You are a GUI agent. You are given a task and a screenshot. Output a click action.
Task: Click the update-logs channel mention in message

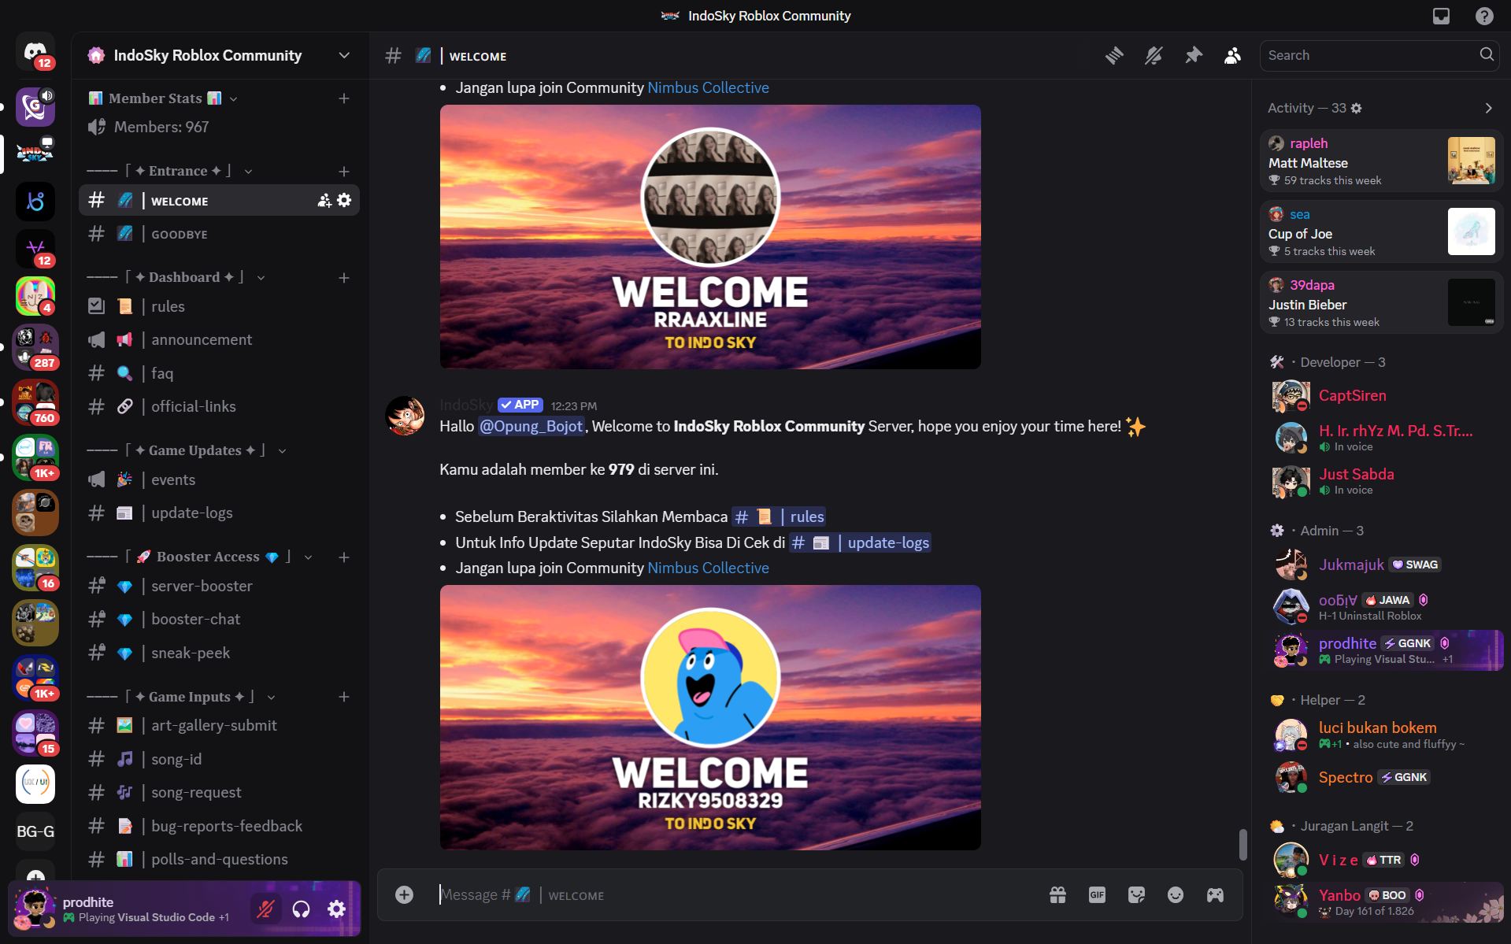(861, 542)
